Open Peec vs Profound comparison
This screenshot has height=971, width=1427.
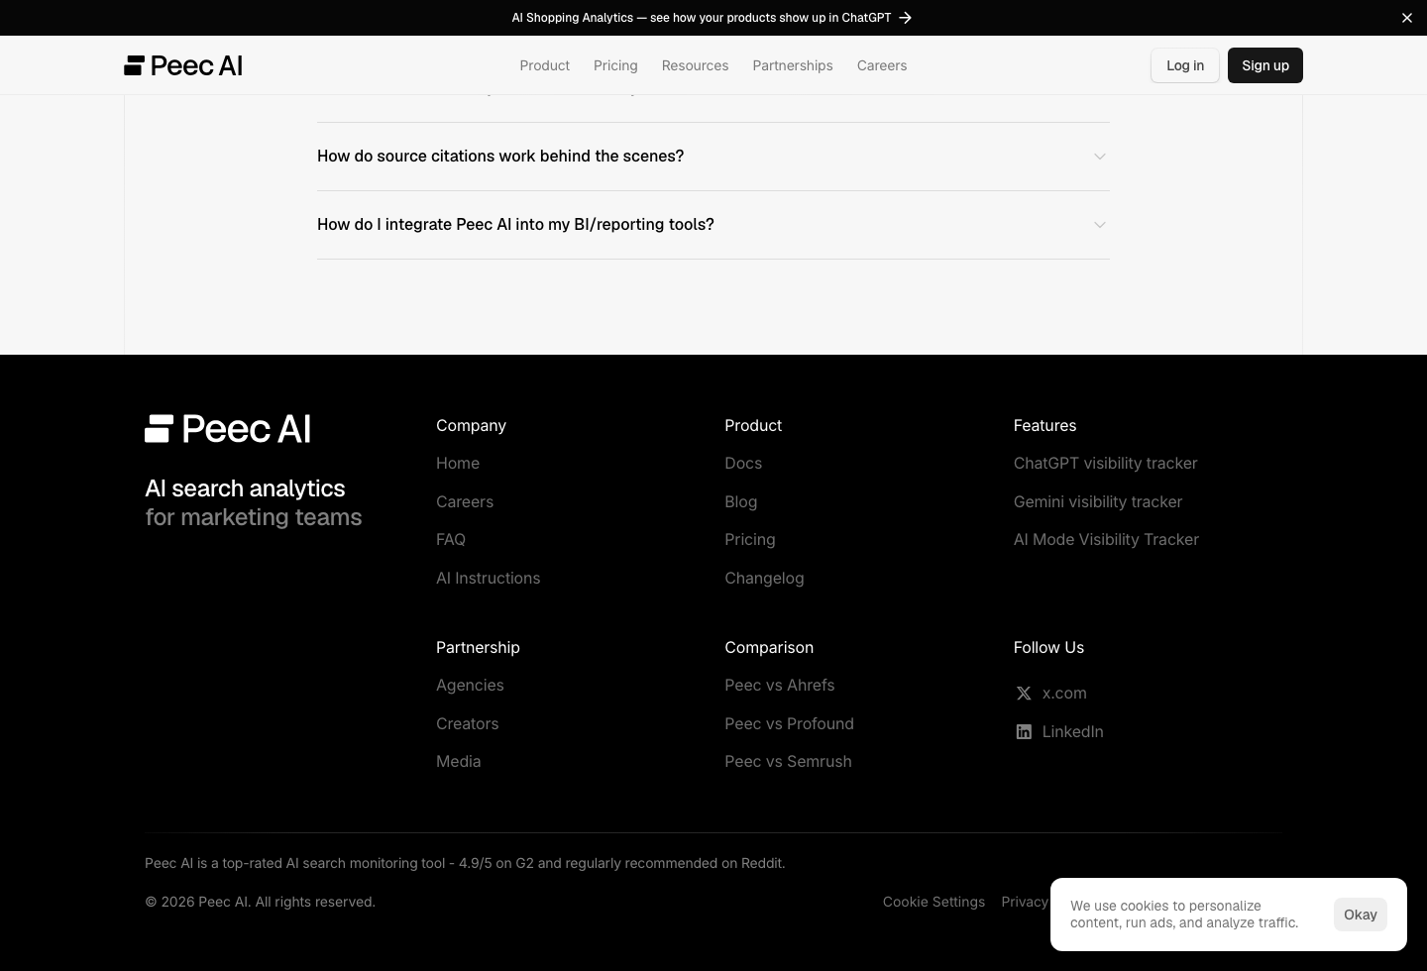(x=790, y=724)
